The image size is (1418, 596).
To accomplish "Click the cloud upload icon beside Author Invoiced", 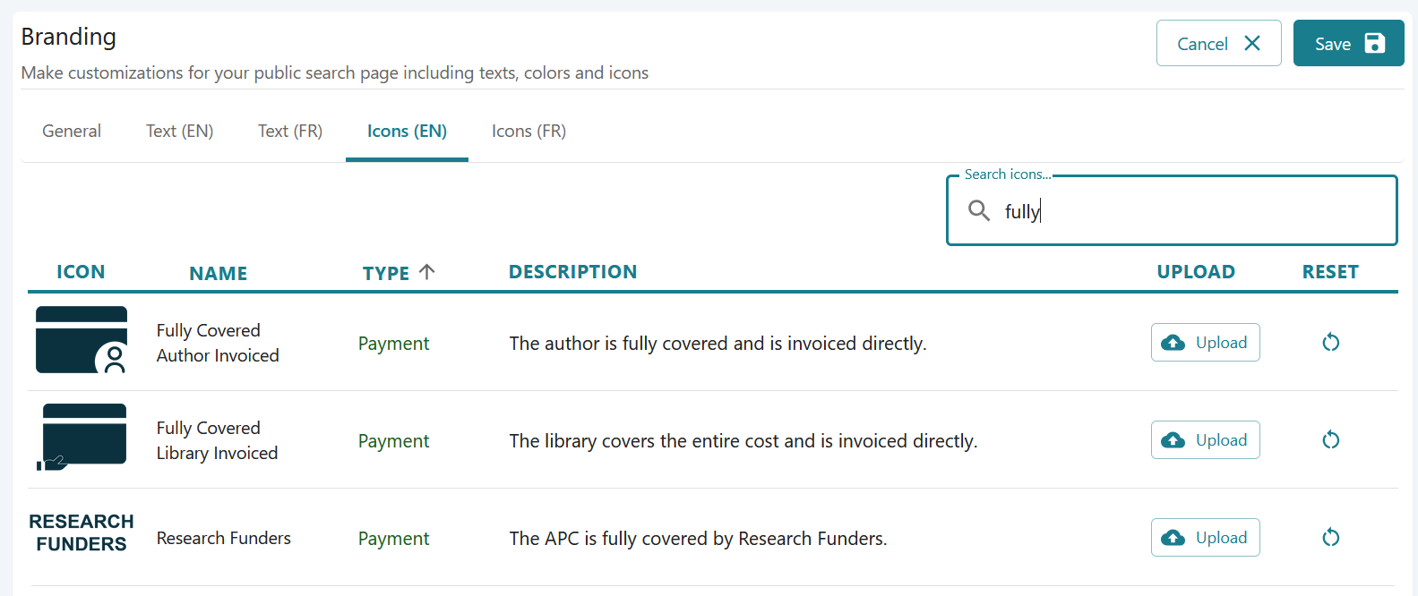I will (1173, 342).
